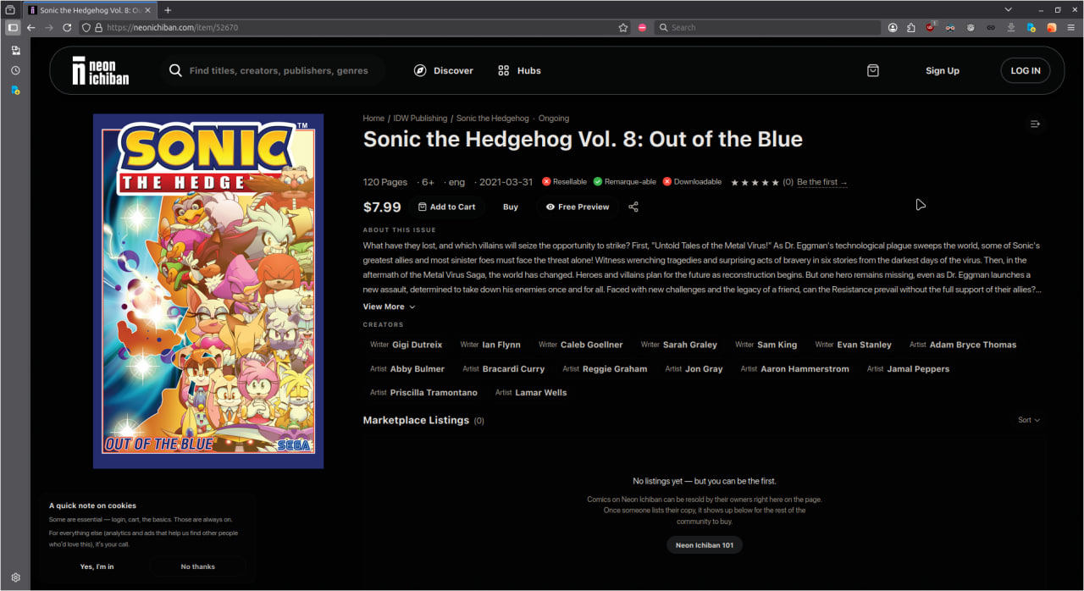This screenshot has width=1084, height=591.
Task: Open artist Bracardi Curry
Action: tap(503, 369)
